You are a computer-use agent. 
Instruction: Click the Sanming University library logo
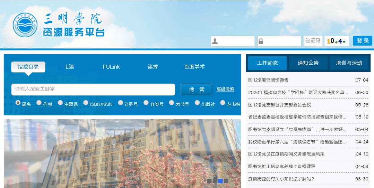click(25, 25)
